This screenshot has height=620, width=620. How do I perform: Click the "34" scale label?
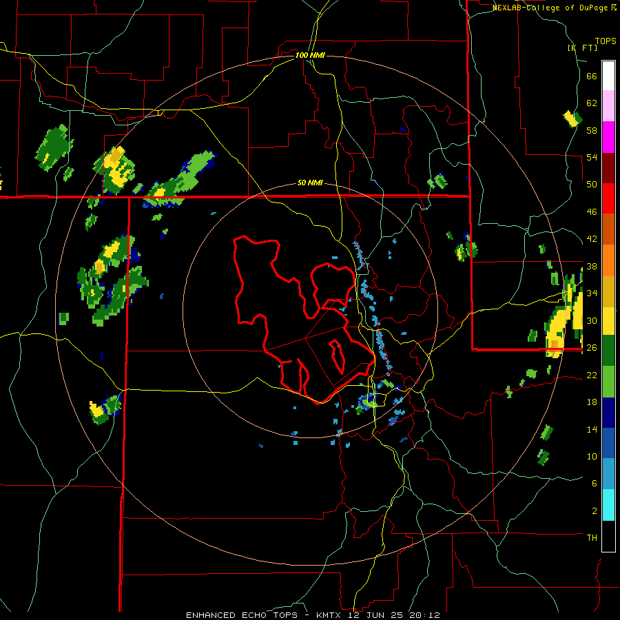[x=592, y=293]
